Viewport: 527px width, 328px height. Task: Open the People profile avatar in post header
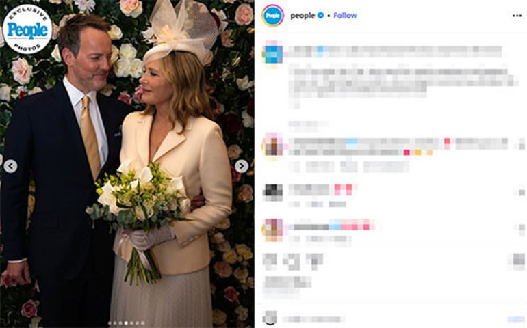point(272,16)
